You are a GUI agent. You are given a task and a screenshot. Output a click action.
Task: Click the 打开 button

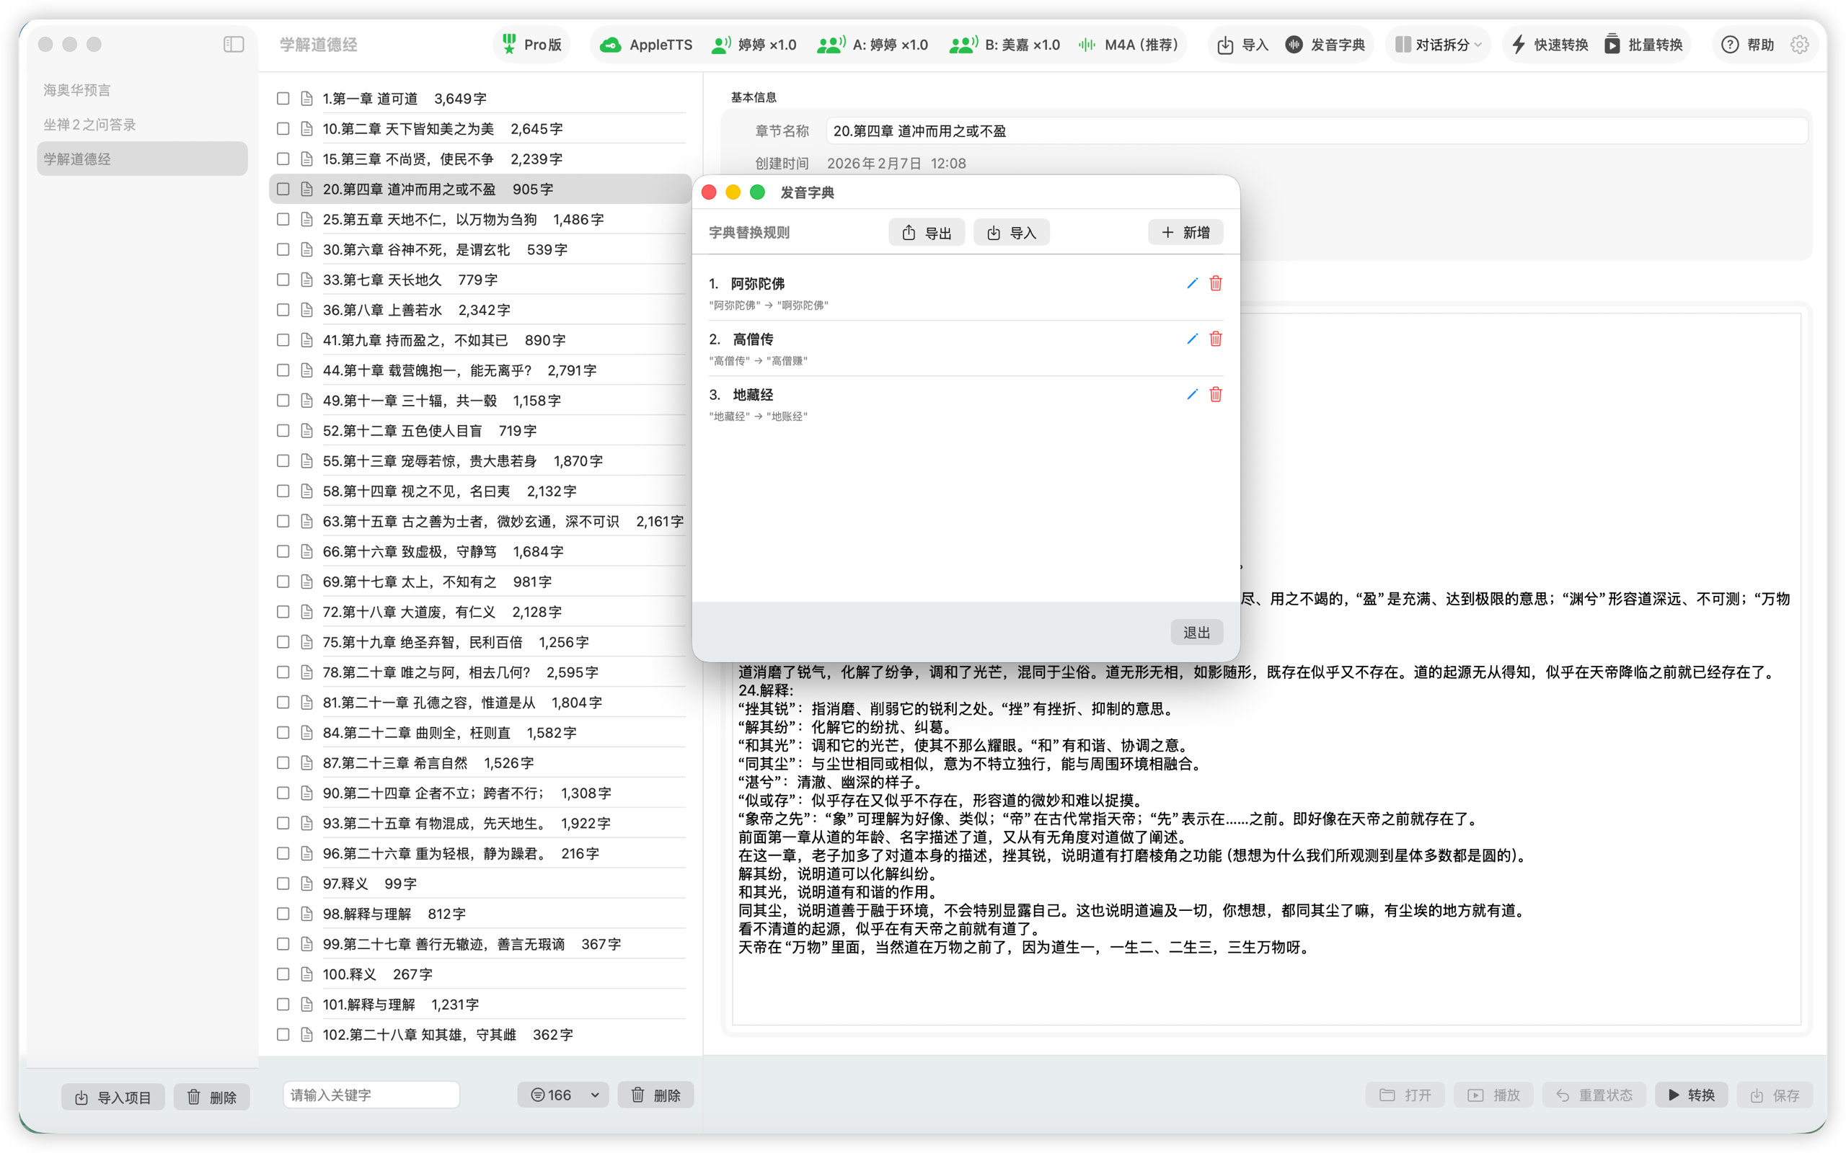point(1406,1095)
